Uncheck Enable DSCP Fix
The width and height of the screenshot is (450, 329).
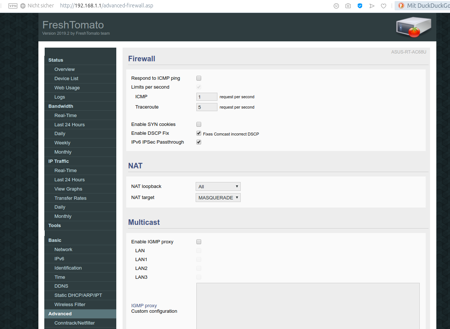pyautogui.click(x=199, y=133)
